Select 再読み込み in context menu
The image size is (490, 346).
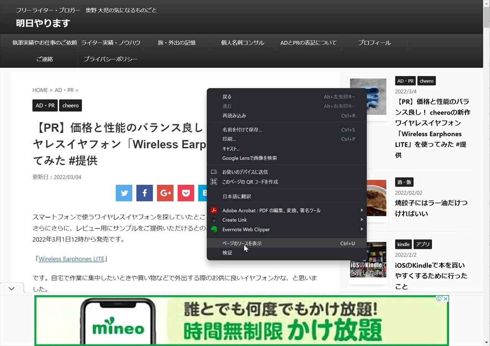coord(287,116)
